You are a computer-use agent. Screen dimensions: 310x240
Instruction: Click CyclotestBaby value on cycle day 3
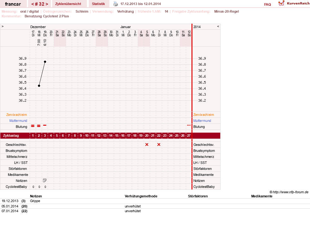45,187
